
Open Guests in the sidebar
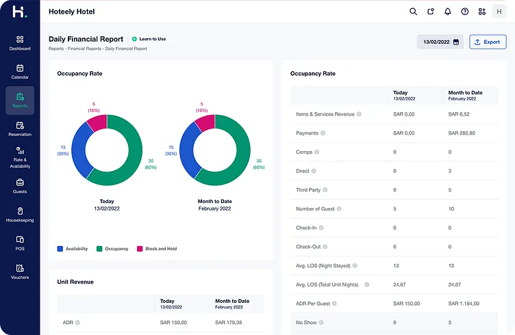click(20, 186)
